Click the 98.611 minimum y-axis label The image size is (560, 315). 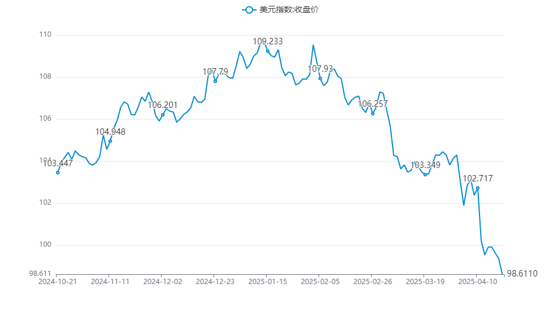click(x=40, y=273)
